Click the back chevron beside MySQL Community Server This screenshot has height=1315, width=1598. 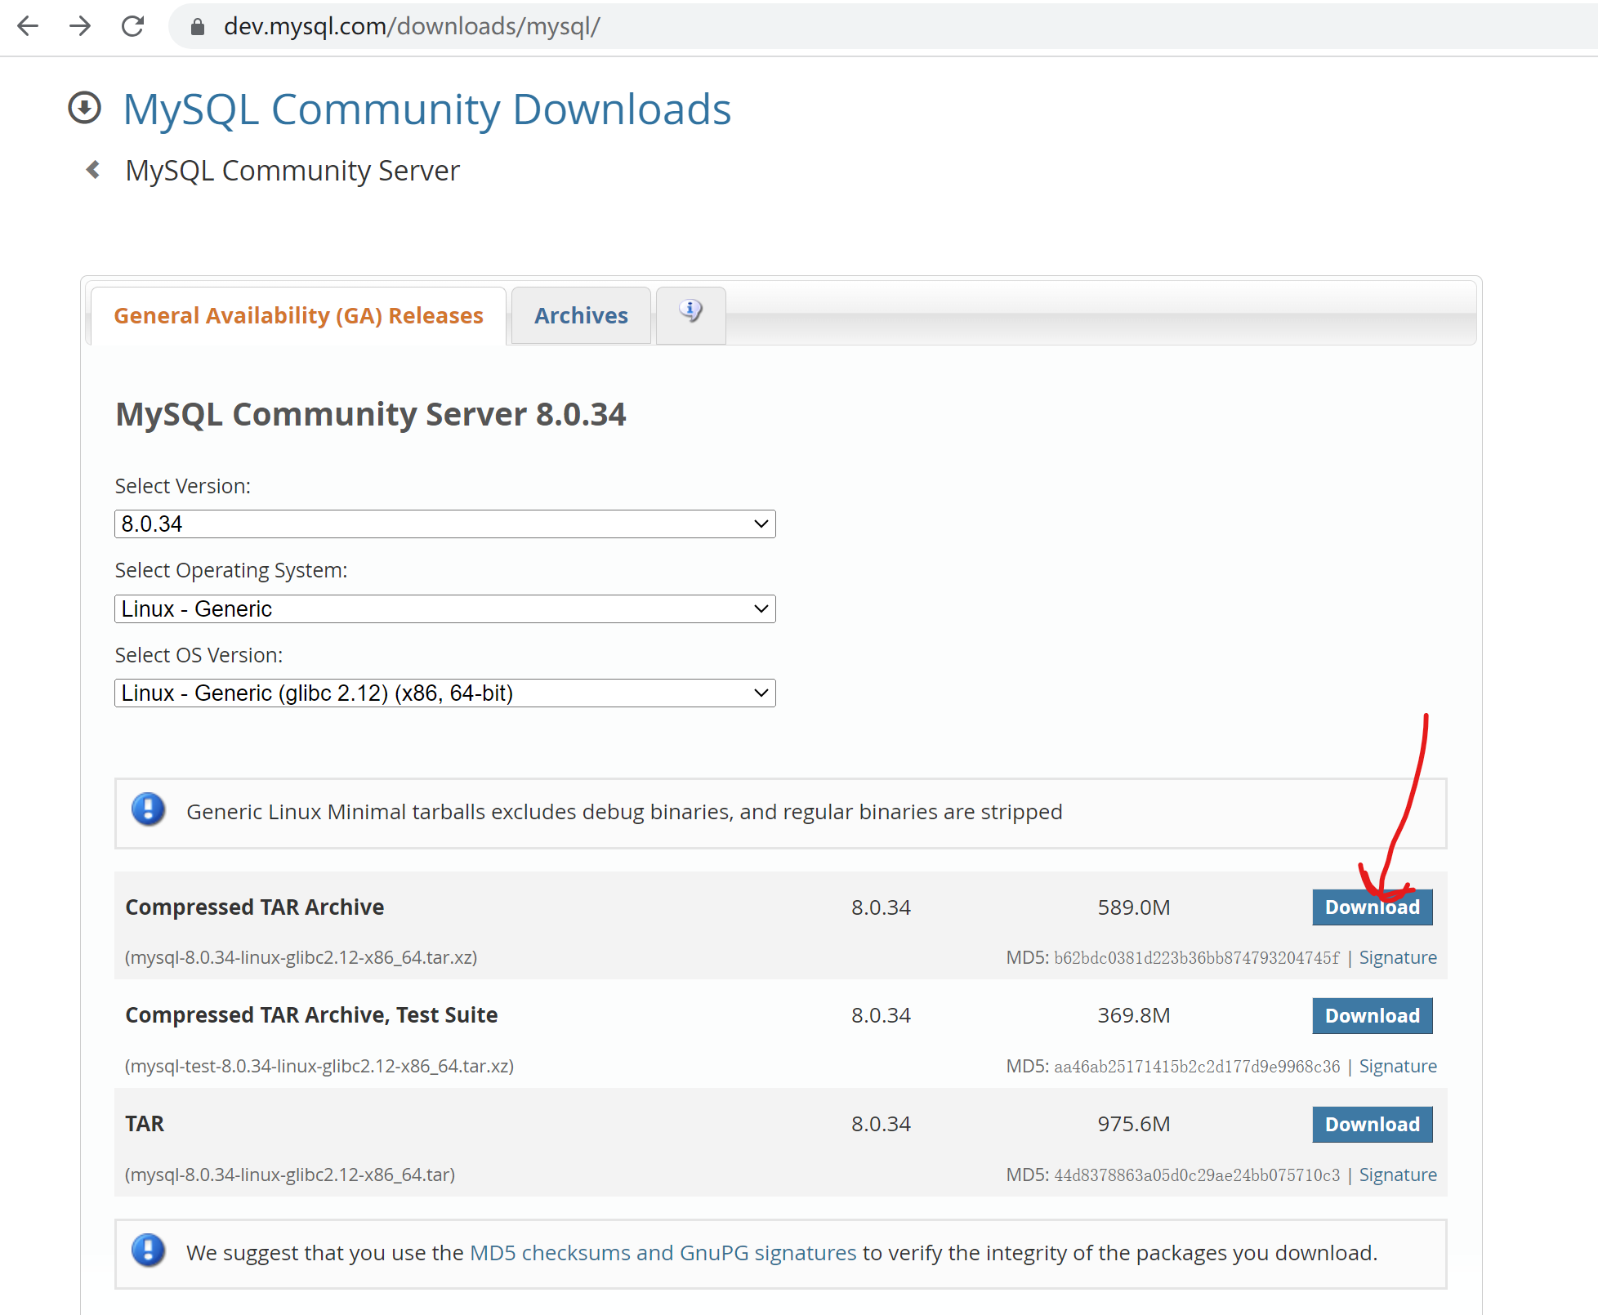(93, 170)
